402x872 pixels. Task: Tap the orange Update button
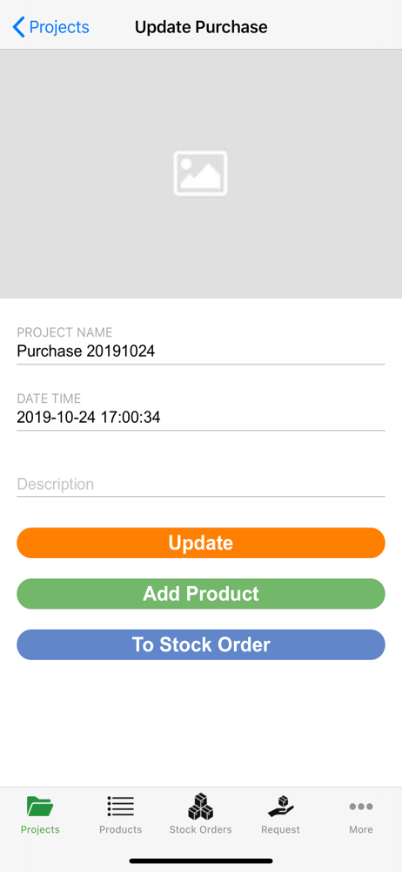tap(201, 542)
